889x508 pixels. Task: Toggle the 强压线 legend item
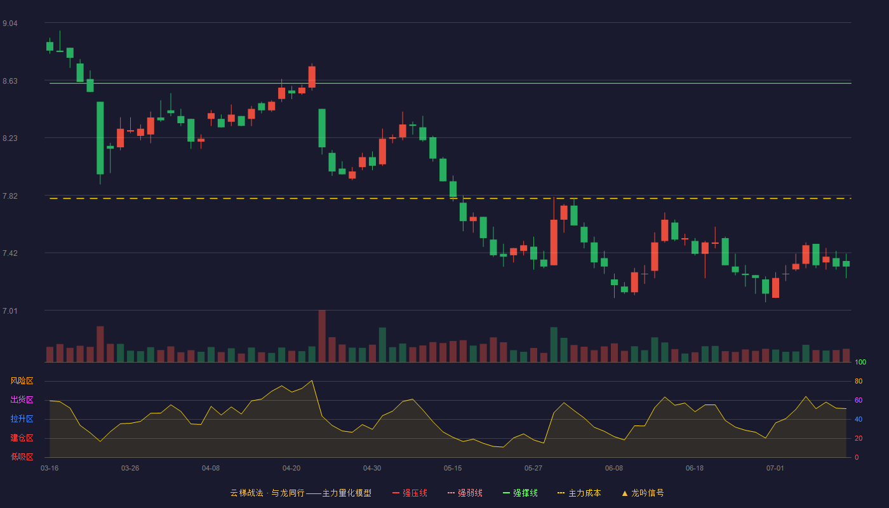410,493
